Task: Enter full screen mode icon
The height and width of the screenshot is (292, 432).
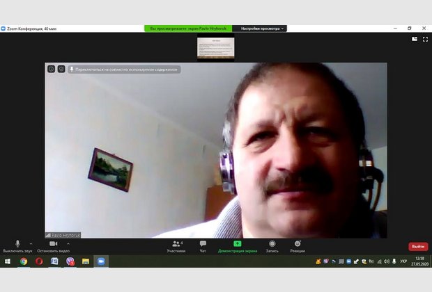Action: point(426,40)
